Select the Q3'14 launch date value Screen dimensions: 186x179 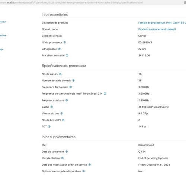(142, 152)
